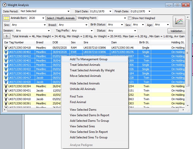This screenshot has height=149, width=193.
Task: Choose View Selected Dams In Report
Action: pos(95,115)
